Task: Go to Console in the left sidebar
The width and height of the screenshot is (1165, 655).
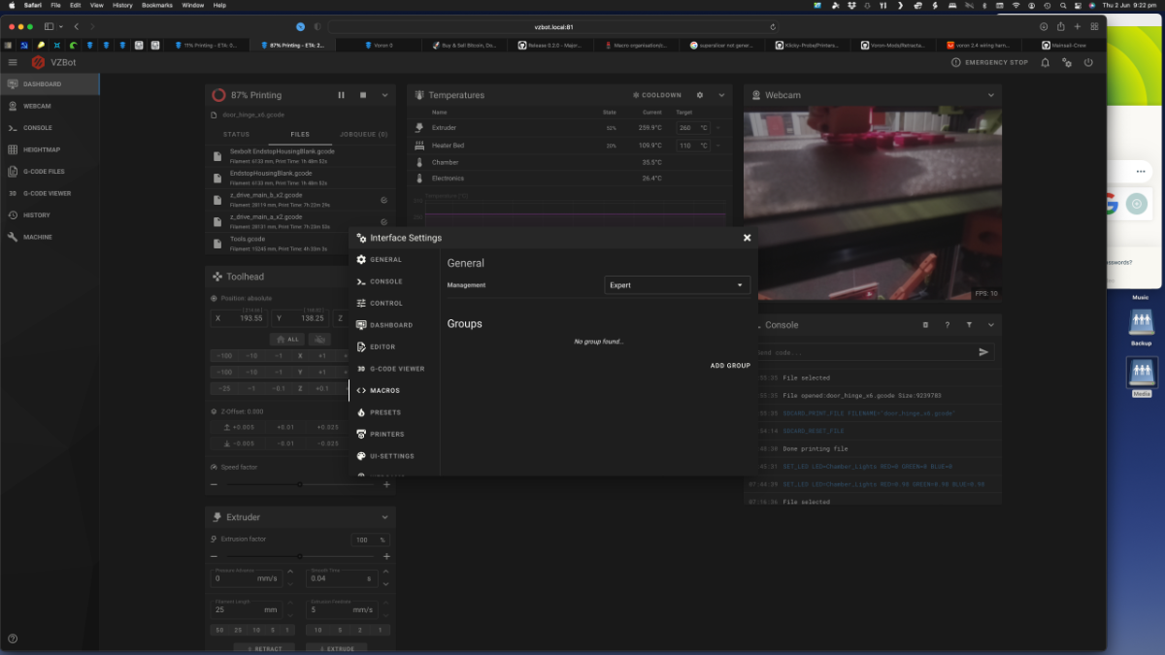Action: (50, 128)
